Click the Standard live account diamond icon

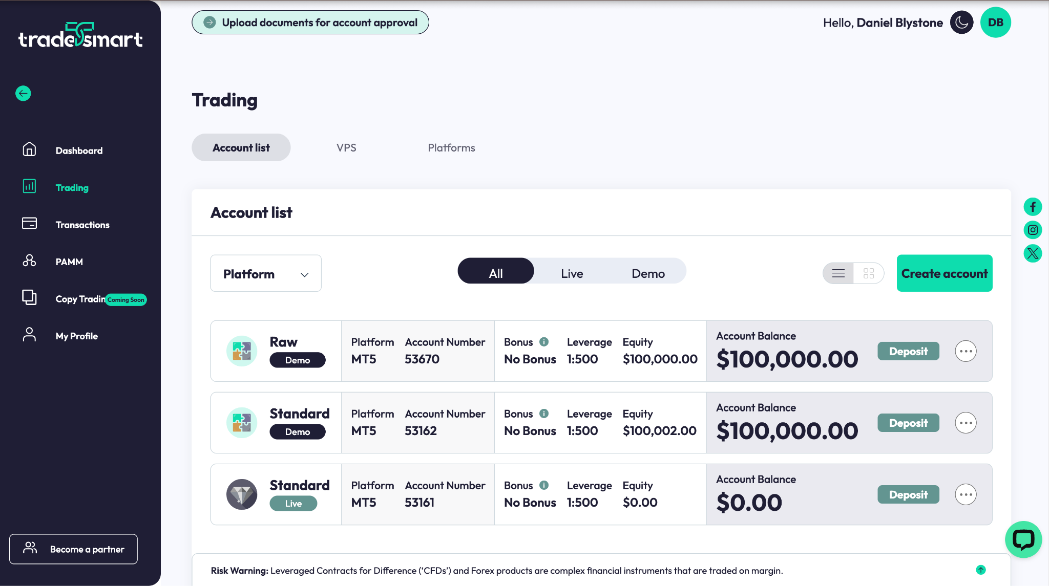[242, 494]
